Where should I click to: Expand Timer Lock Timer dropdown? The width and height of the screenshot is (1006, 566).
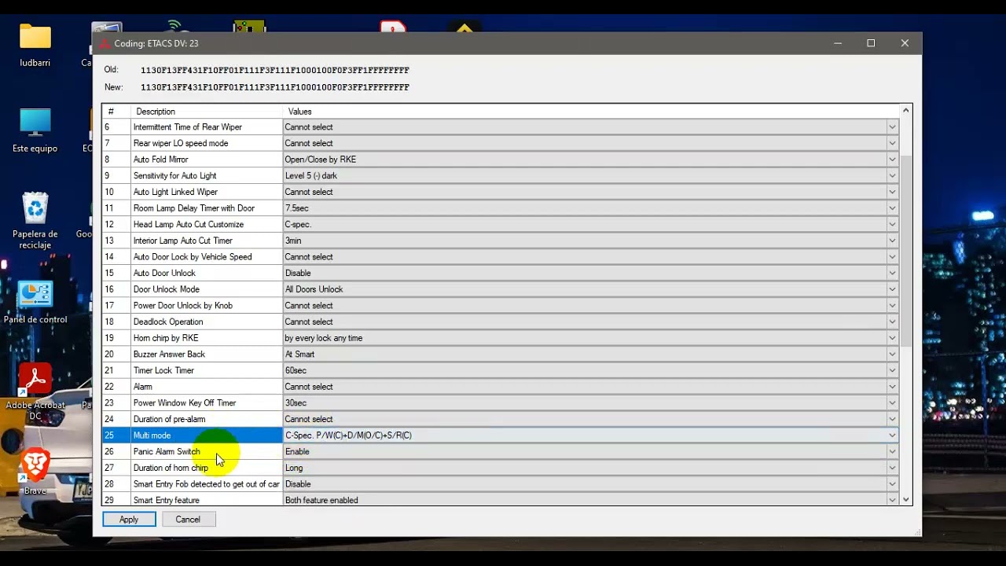(892, 370)
